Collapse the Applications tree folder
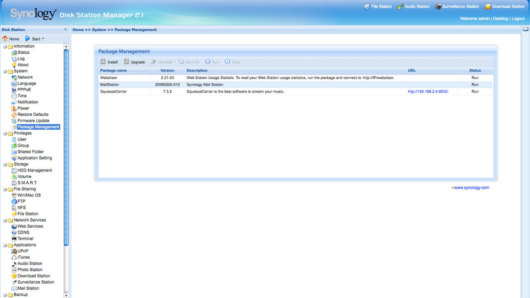This screenshot has width=530, height=298. (x=5, y=246)
